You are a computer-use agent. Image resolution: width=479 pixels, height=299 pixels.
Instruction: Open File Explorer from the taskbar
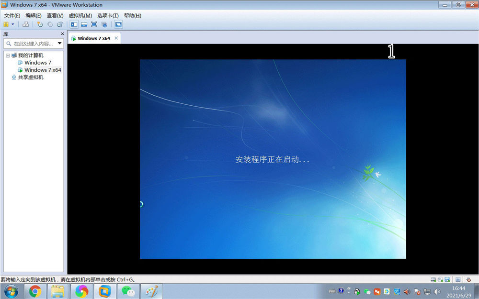[x=58, y=291]
